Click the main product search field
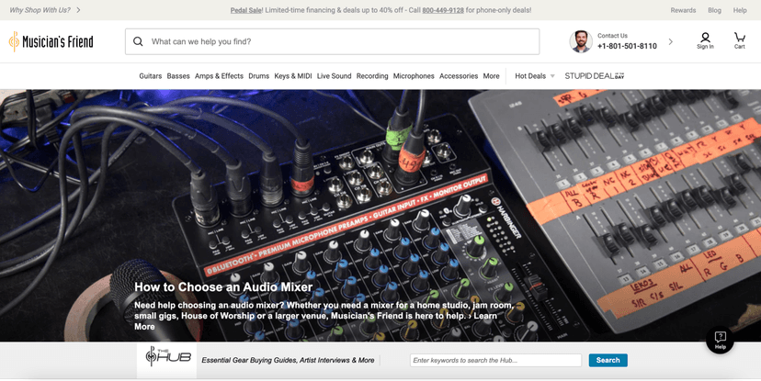Image resolution: width=761 pixels, height=381 pixels. (x=340, y=41)
